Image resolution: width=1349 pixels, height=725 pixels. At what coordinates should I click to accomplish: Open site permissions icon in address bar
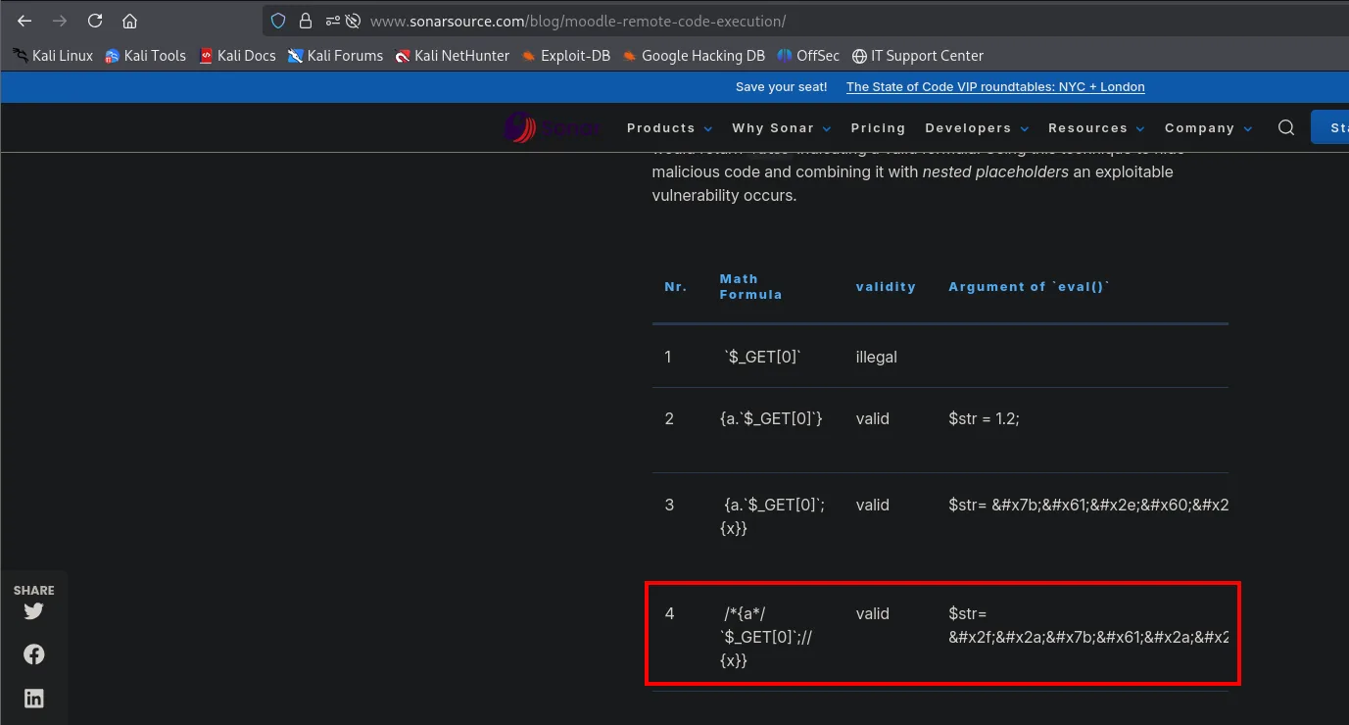(334, 21)
